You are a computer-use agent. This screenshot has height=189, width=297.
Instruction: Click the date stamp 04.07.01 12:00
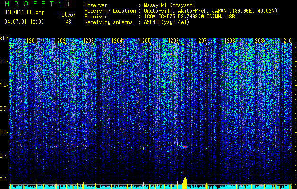tap(24, 22)
